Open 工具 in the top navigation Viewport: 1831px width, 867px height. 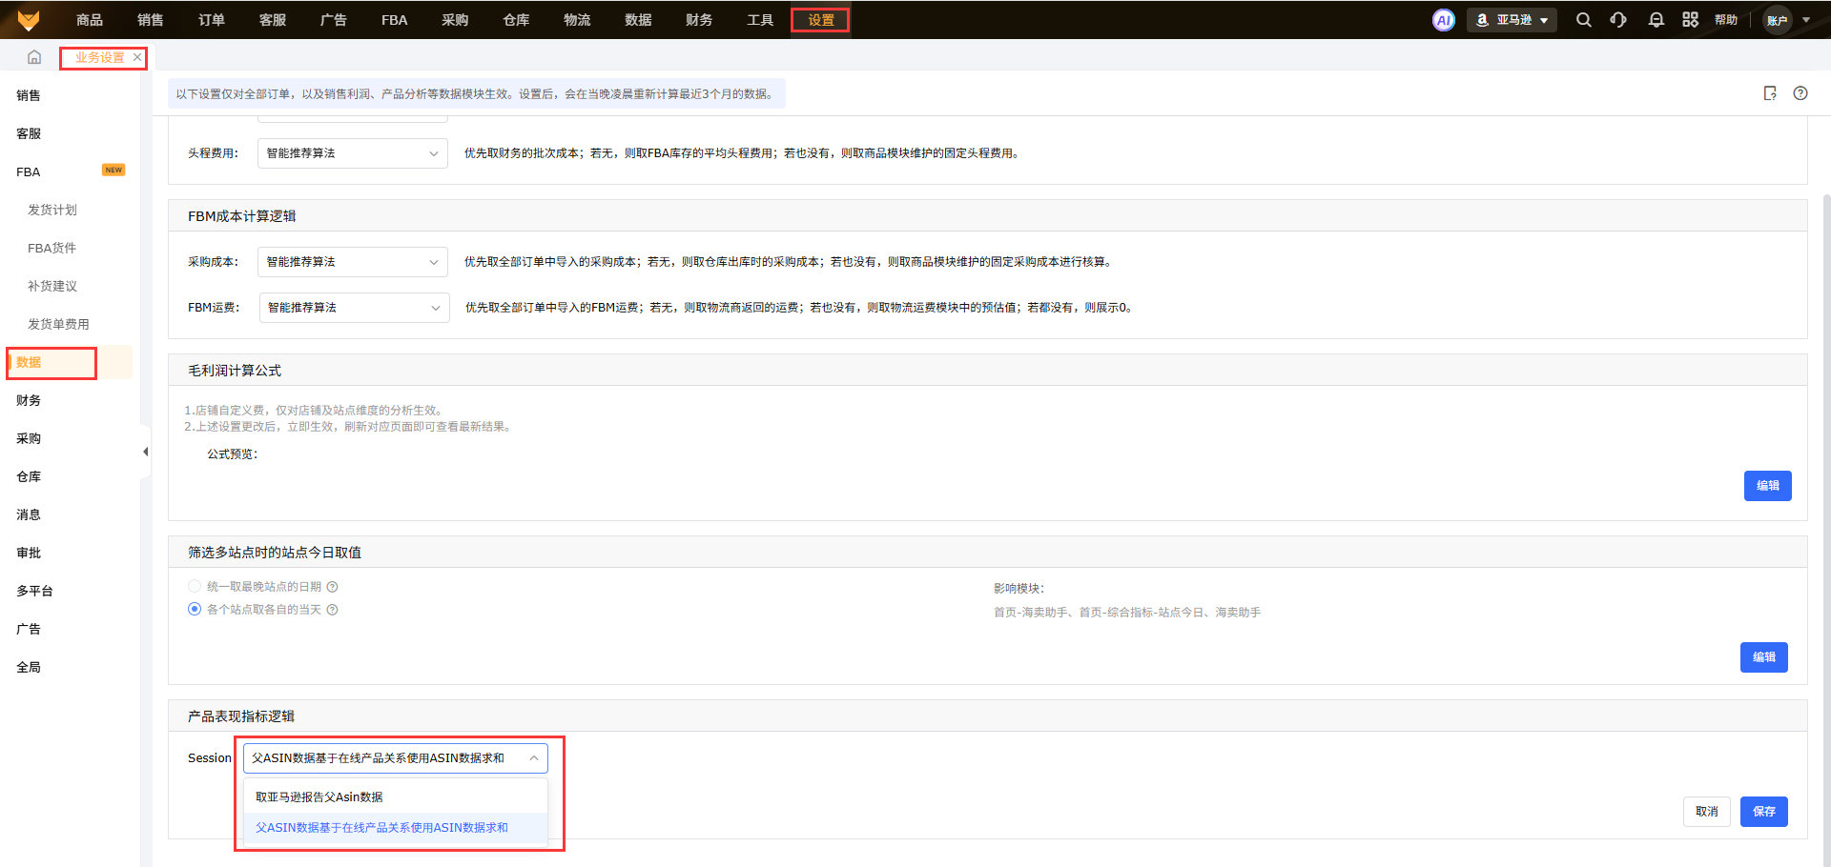pos(760,20)
